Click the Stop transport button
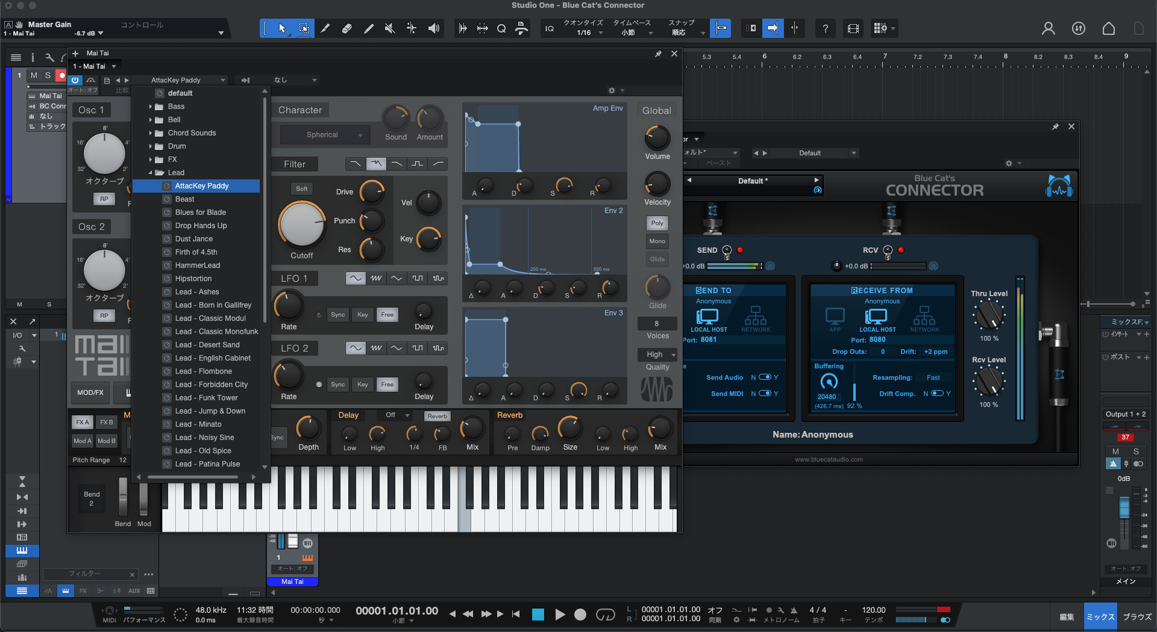The width and height of the screenshot is (1157, 632). coord(538,615)
